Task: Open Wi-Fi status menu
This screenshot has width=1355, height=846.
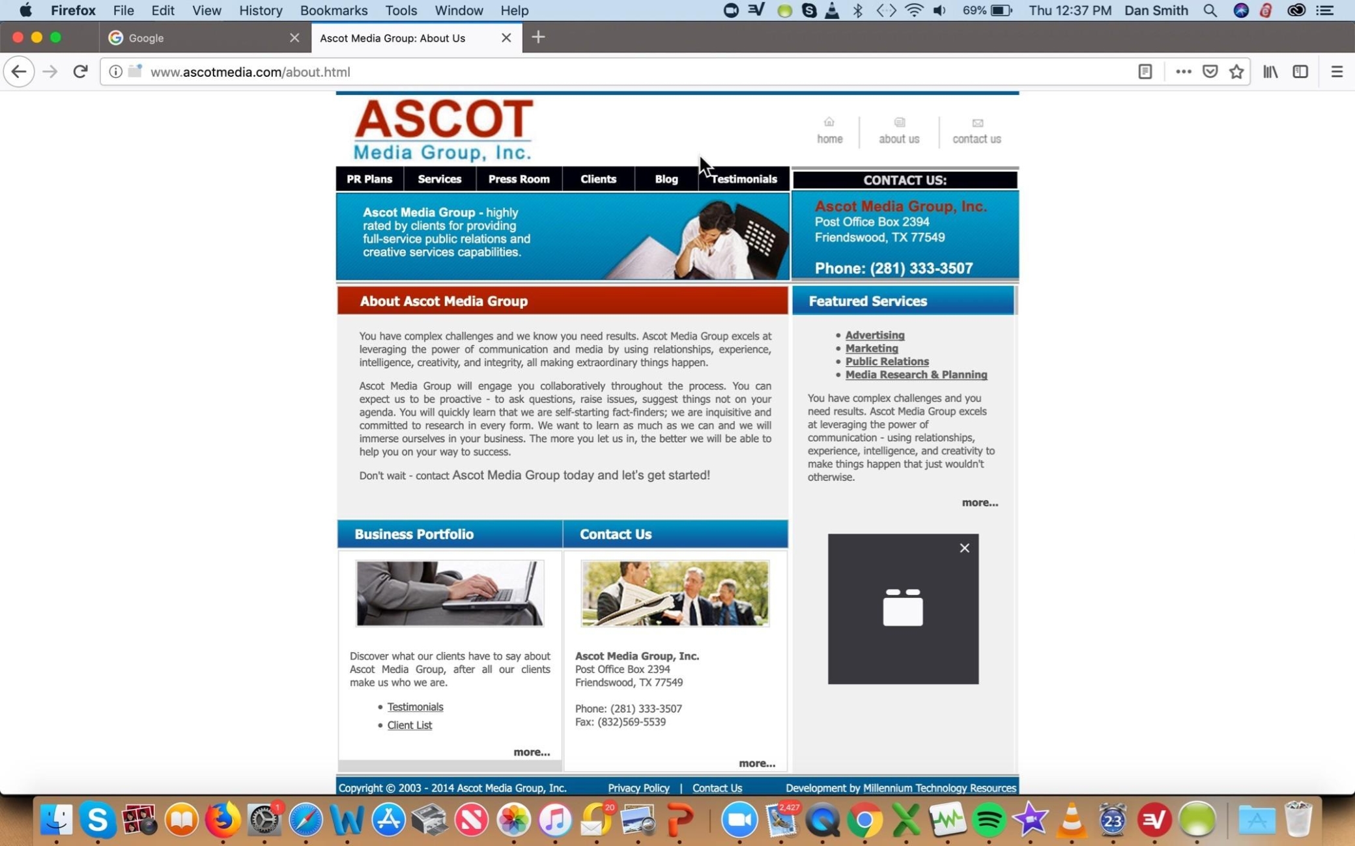Action: pos(914,10)
